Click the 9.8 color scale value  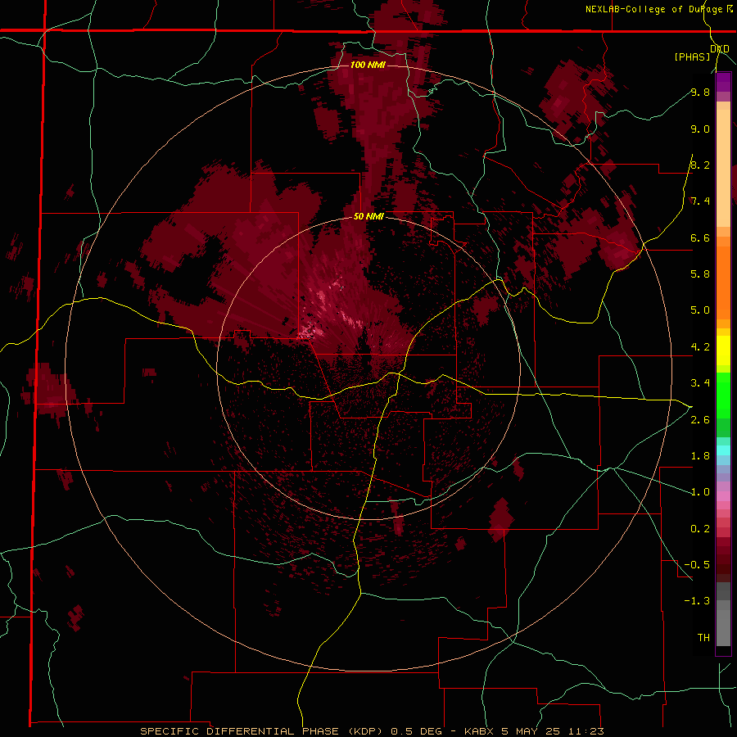[700, 92]
